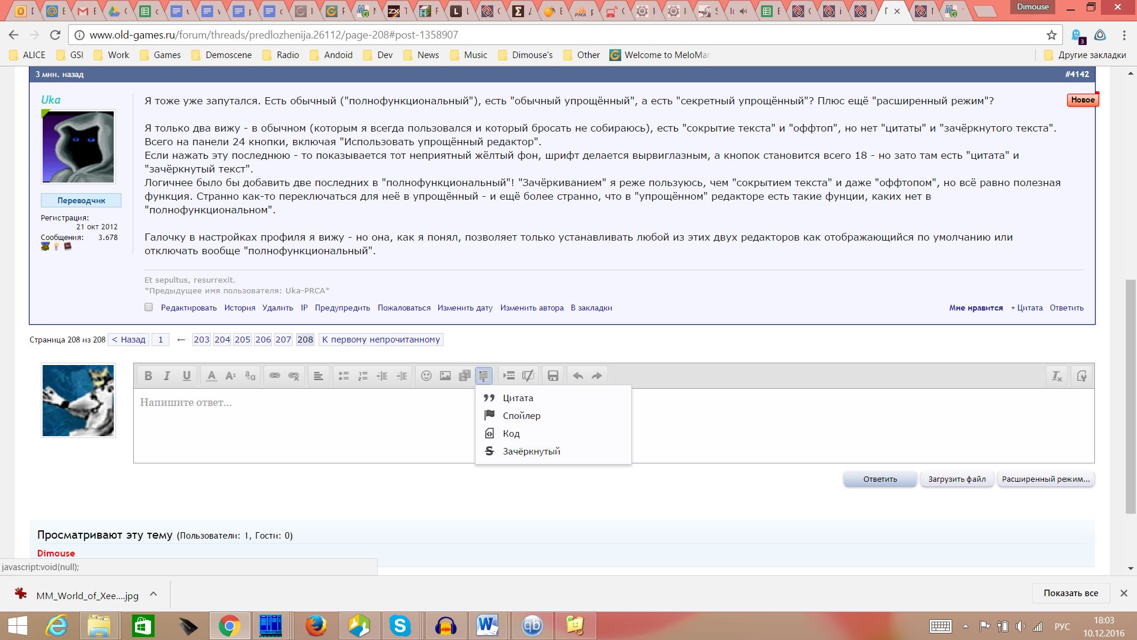The height and width of the screenshot is (640, 1137).
Task: Toggle the simplified editor mode icon
Action: coord(1081,376)
